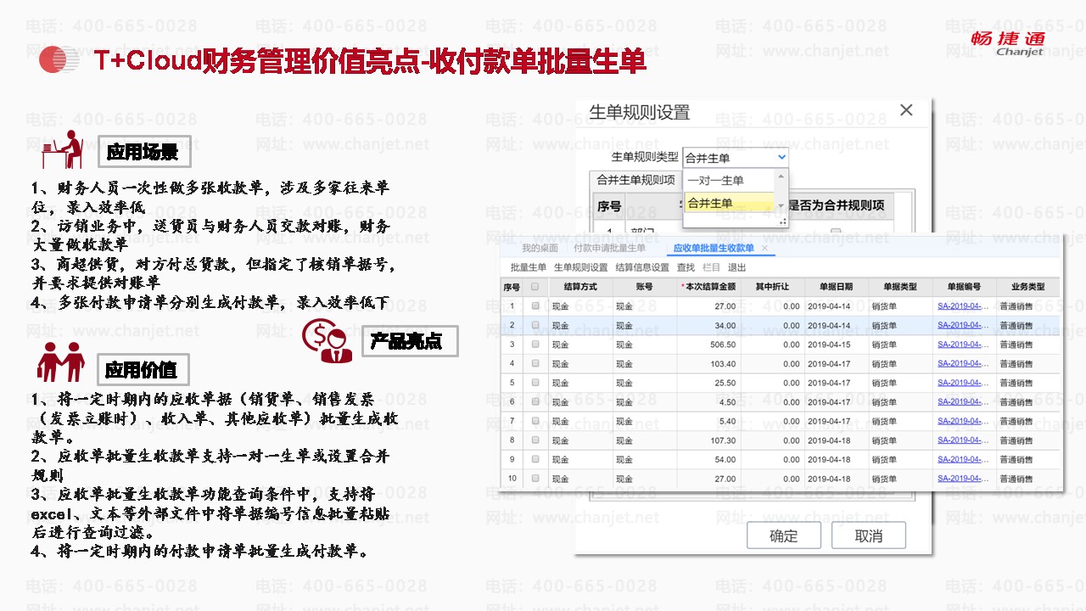
Task: Tick the checkbox in the 54.00 row
Action: [x=535, y=459]
